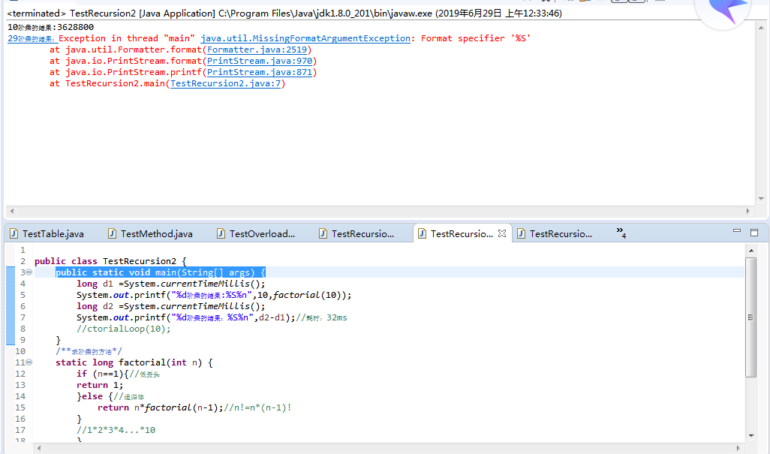Click the 'long d2' declaration line
Screen dimensions: 770x454
pyautogui.click(x=170, y=306)
